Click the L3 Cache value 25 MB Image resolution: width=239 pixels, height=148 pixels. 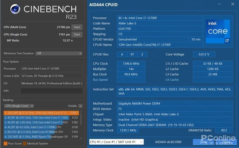[x=213, y=74]
